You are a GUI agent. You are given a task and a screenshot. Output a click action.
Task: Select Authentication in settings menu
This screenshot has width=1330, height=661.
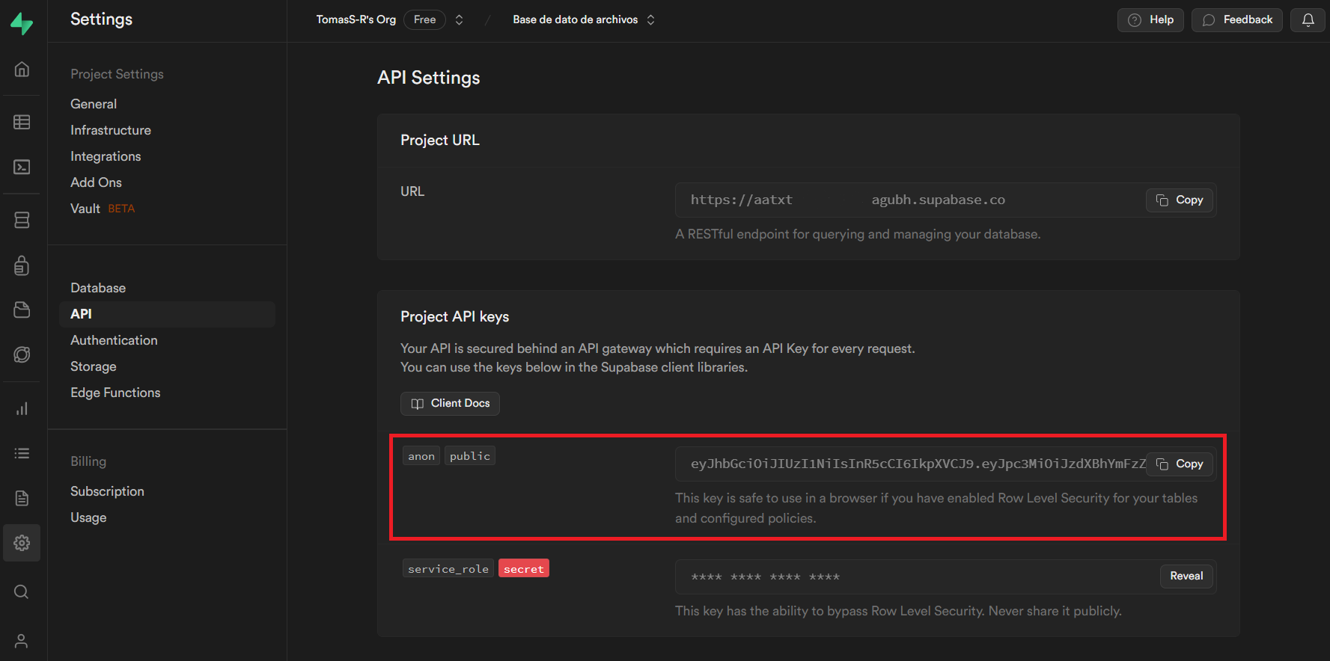(x=114, y=340)
